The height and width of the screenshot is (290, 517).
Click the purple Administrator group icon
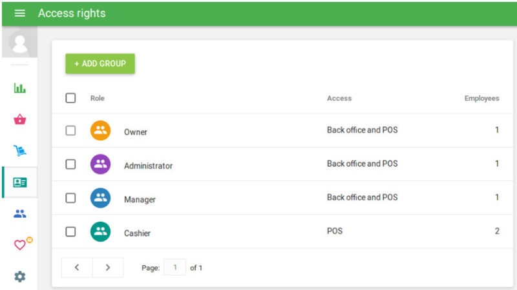[x=100, y=164]
